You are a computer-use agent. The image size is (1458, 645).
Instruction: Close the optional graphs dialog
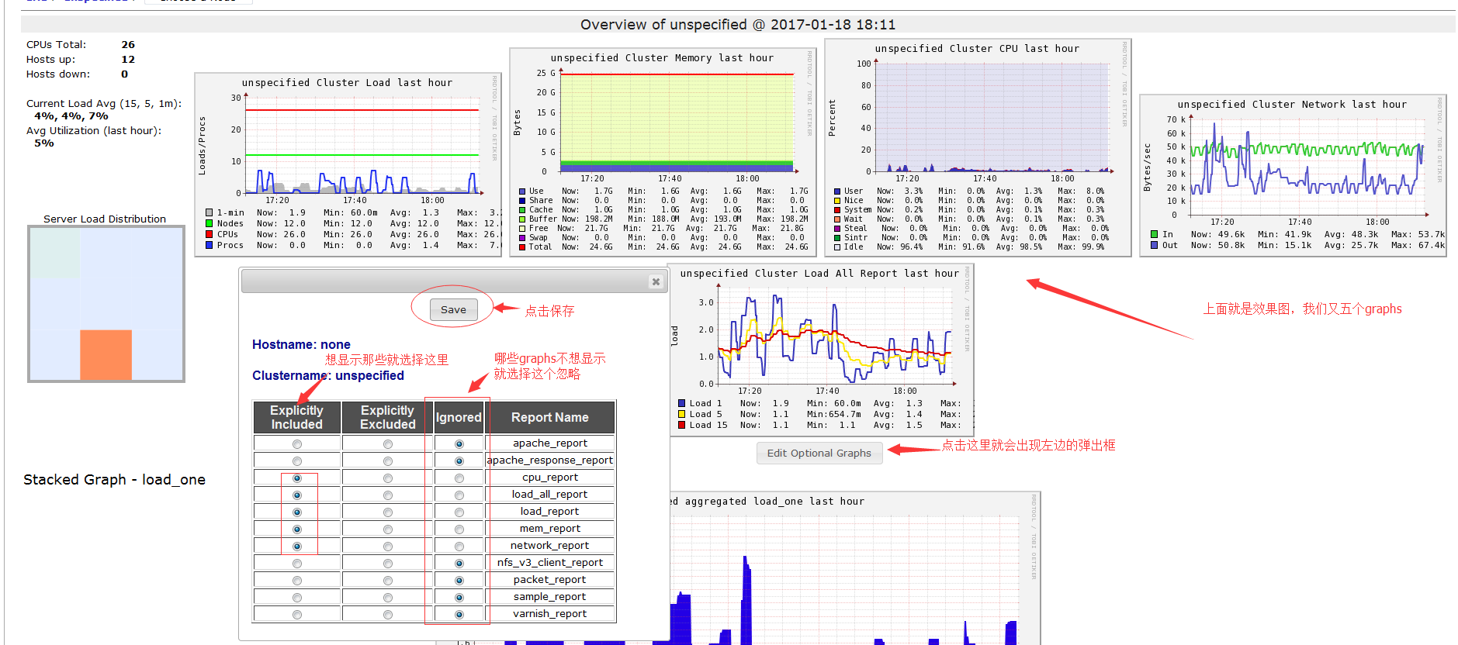point(656,281)
